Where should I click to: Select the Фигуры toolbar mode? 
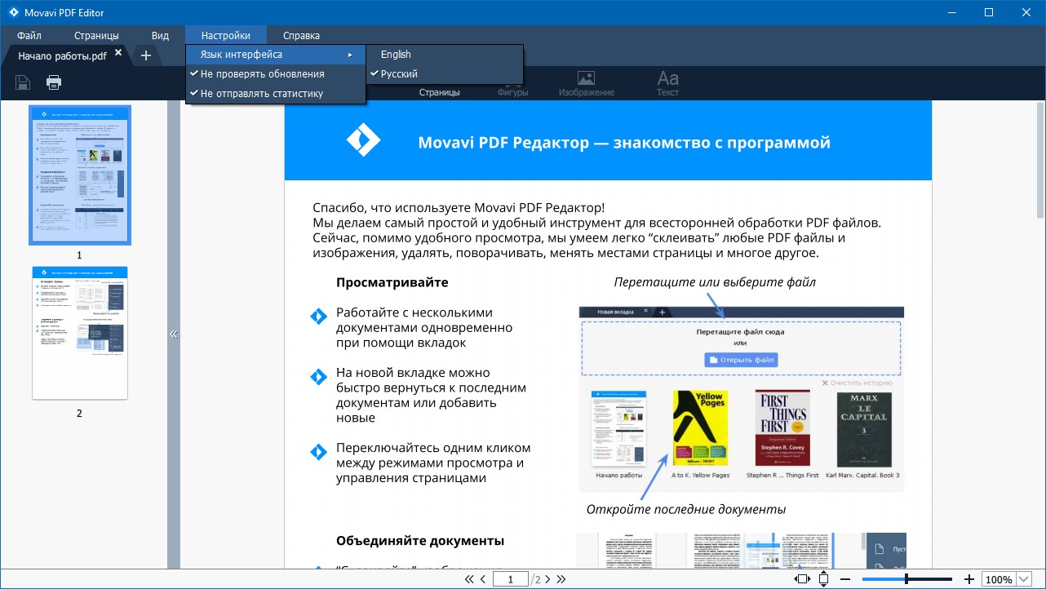(x=513, y=92)
